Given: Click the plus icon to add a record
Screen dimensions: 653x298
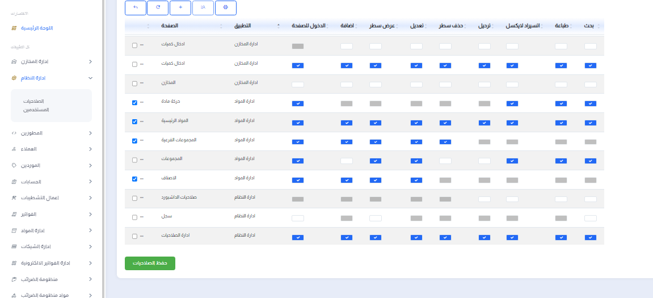Looking at the screenshot, I should tap(180, 7).
